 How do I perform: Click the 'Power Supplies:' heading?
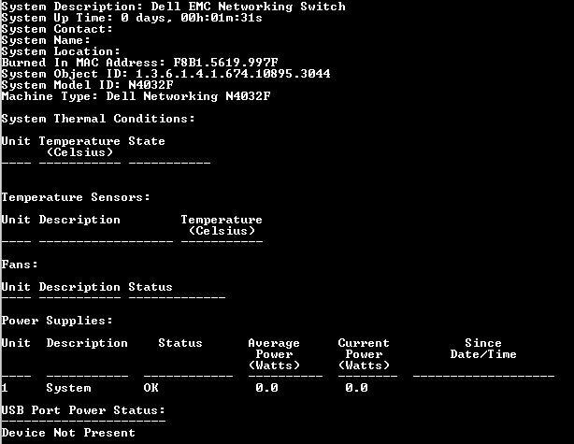pos(57,321)
